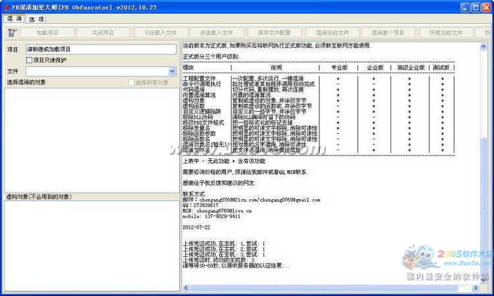Click the 混淆当前文件 toolbar button
The height and width of the screenshot is (296, 494).
[x=333, y=32]
